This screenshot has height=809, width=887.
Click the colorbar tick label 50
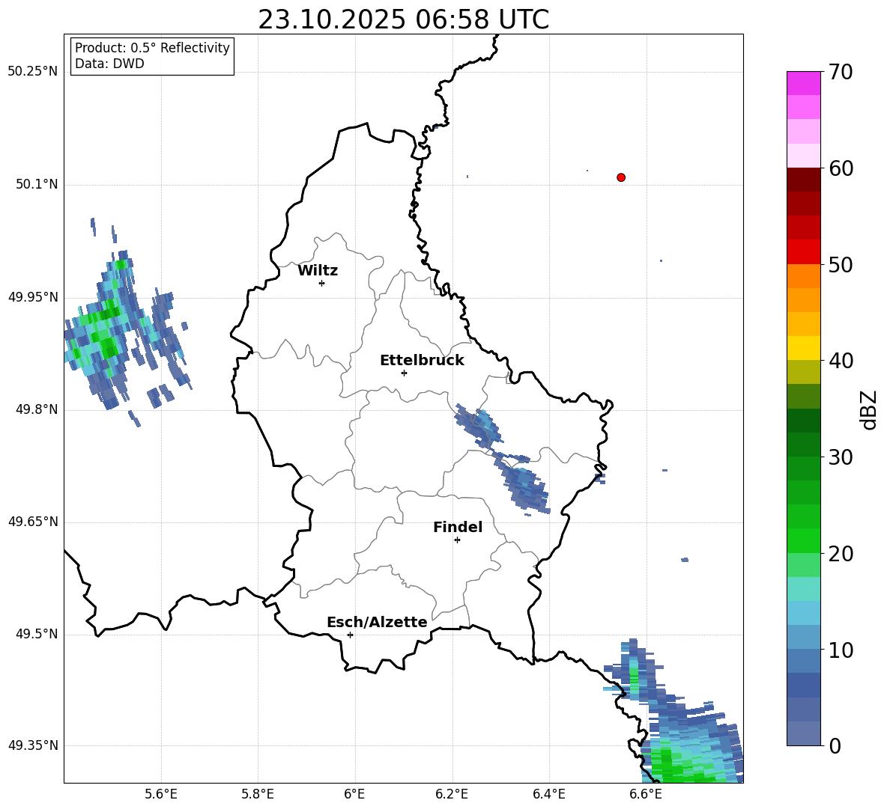841,264
